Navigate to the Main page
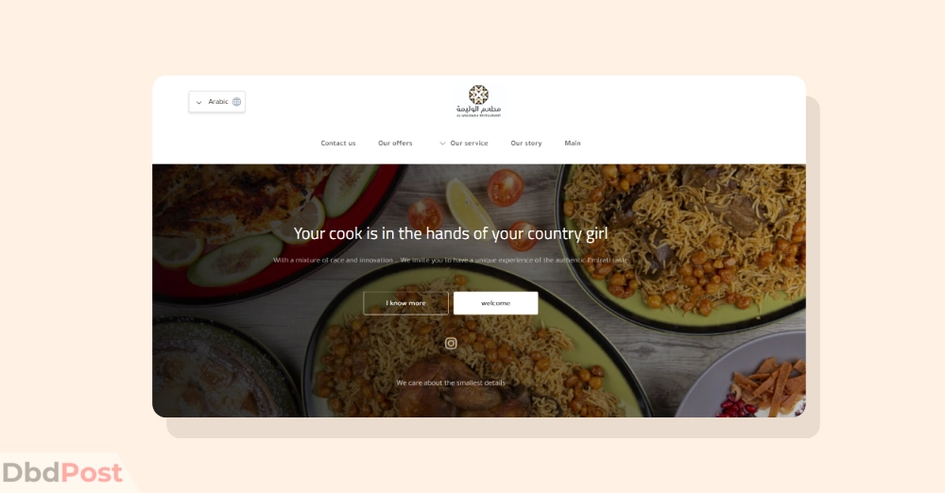Viewport: 945px width, 493px height. [573, 144]
